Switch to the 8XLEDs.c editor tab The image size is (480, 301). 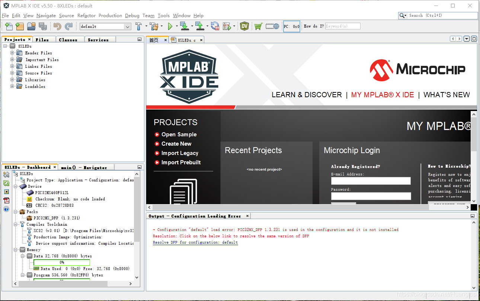187,40
